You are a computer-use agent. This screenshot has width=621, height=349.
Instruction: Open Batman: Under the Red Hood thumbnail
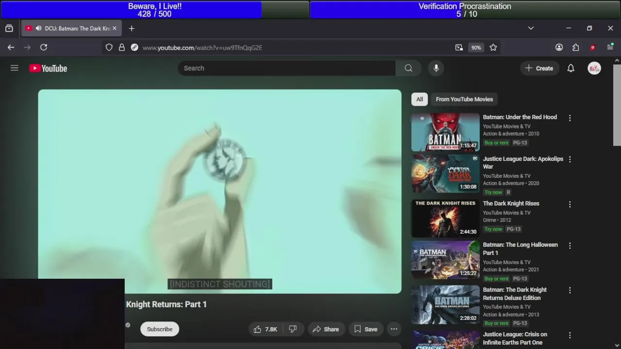(x=445, y=132)
